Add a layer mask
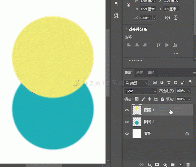Viewport: 196px width, 167px height. [157, 164]
